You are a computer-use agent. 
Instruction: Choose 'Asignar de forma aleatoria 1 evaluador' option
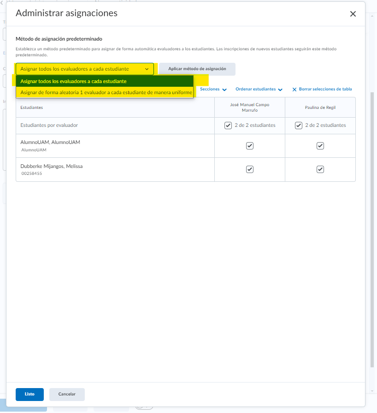coord(104,92)
